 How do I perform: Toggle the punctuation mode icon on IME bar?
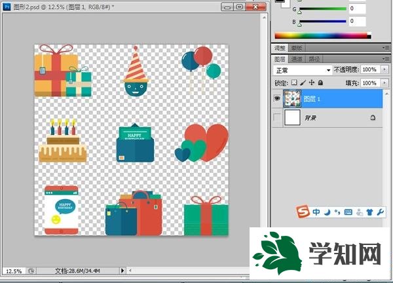point(337,212)
